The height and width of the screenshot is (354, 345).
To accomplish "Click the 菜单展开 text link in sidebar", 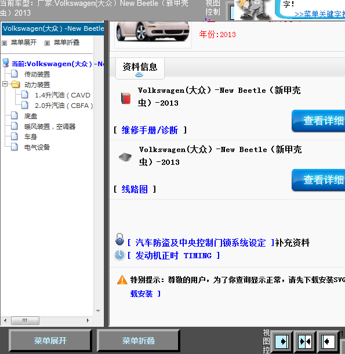I will pyautogui.click(x=24, y=42).
